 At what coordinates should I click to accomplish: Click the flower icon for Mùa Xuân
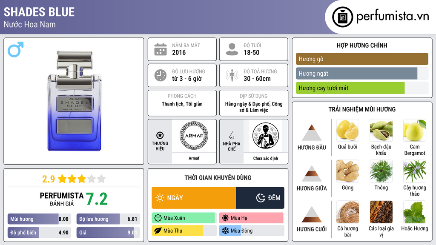pos(158,218)
